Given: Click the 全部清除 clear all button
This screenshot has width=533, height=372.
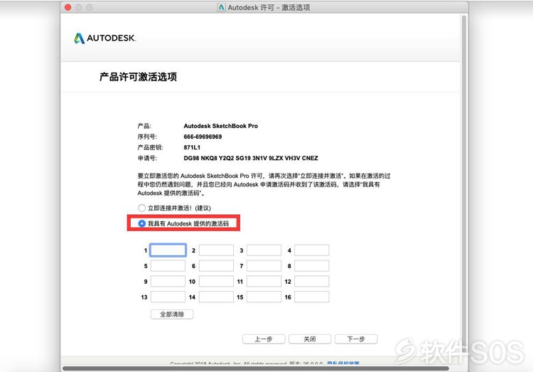Looking at the screenshot, I should [172, 314].
